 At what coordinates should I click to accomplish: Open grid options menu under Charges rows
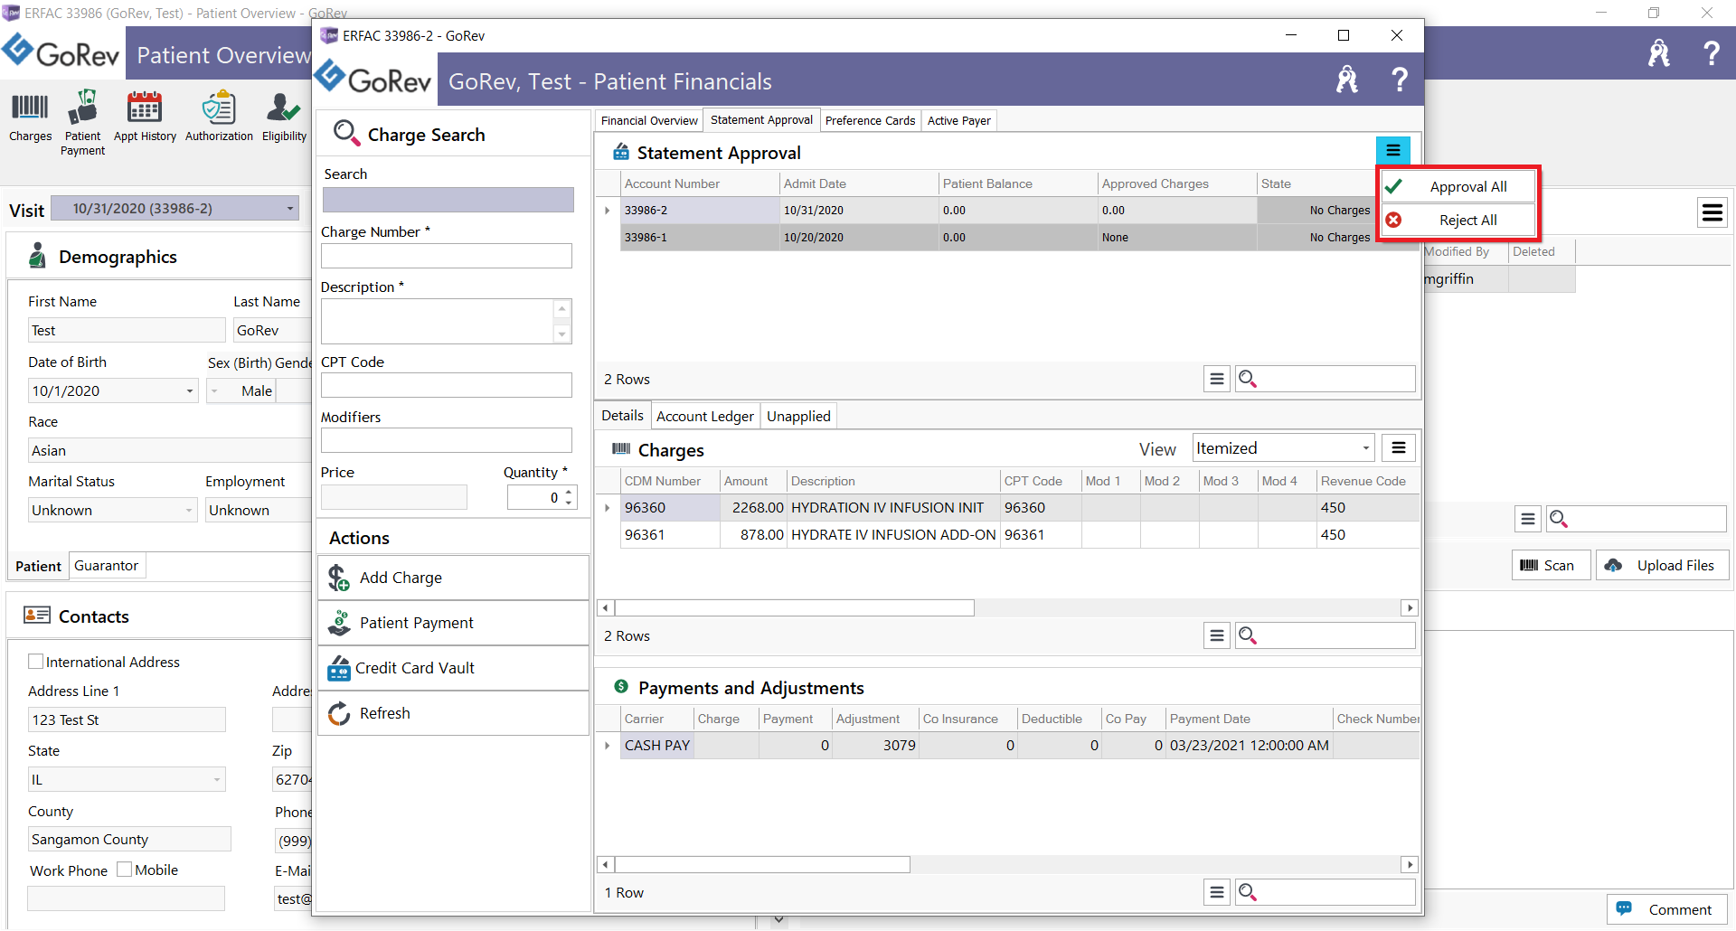pyautogui.click(x=1217, y=636)
